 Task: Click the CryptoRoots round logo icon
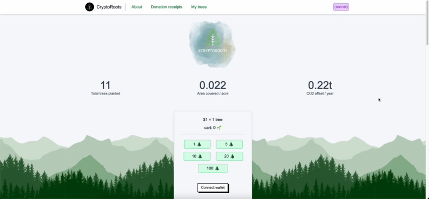tap(89, 7)
